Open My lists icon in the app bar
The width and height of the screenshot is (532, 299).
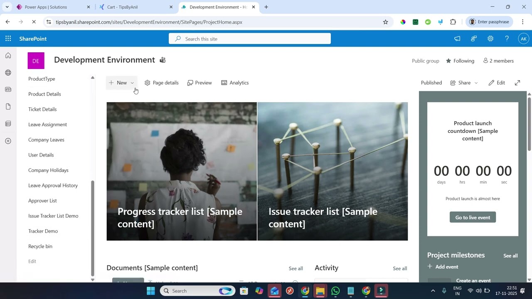(8, 124)
